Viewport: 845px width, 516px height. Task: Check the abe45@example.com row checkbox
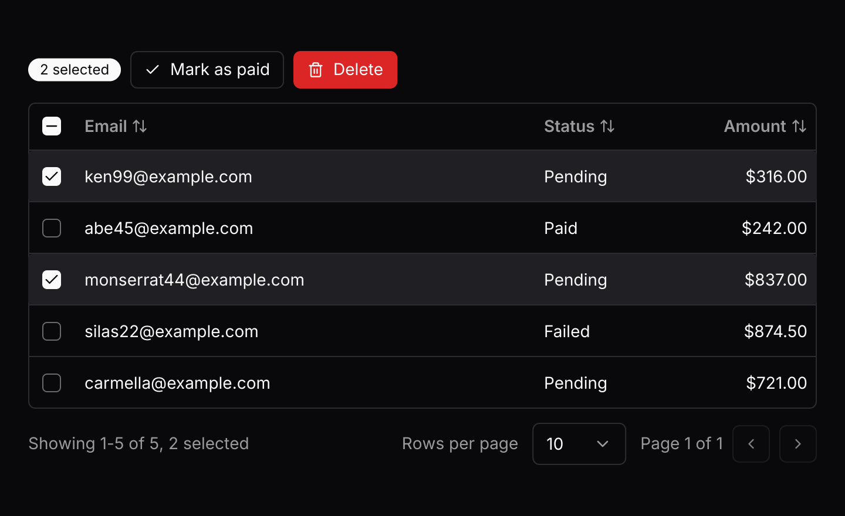pos(52,228)
